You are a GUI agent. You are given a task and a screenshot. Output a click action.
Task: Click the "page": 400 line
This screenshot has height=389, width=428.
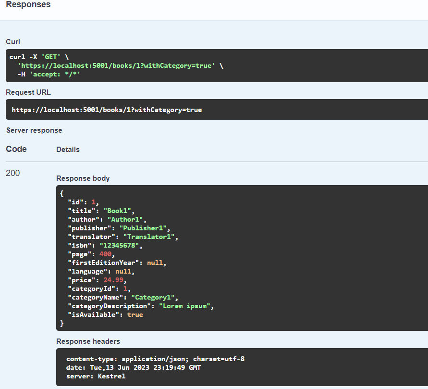click(91, 254)
